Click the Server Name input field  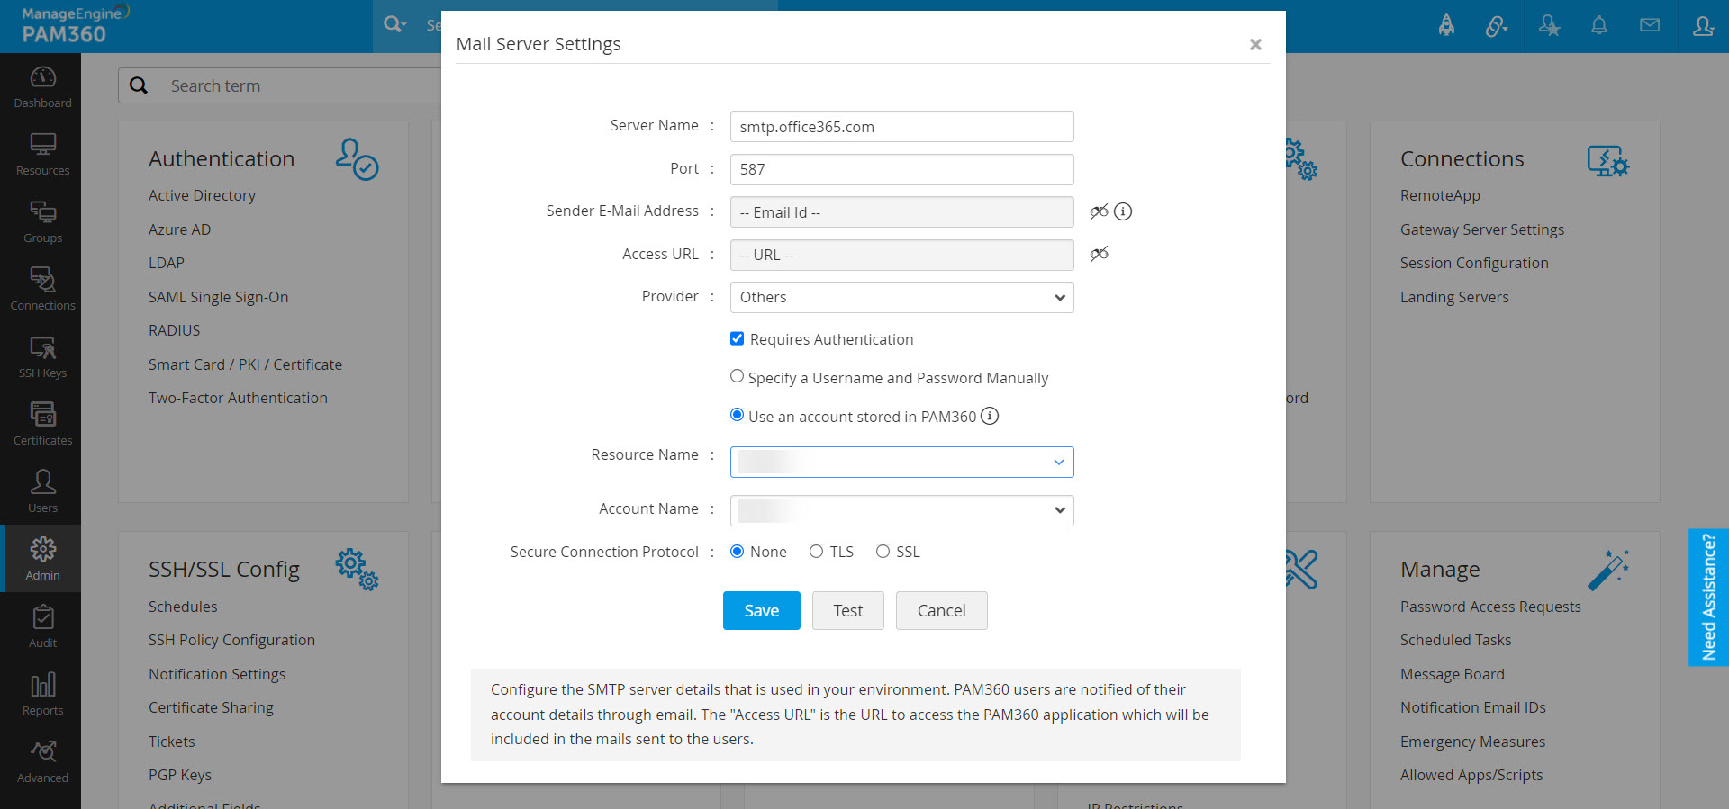[901, 127]
